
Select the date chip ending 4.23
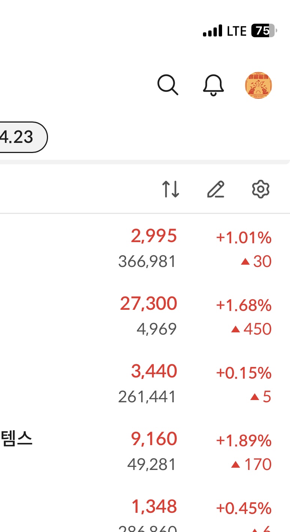pyautogui.click(x=23, y=137)
